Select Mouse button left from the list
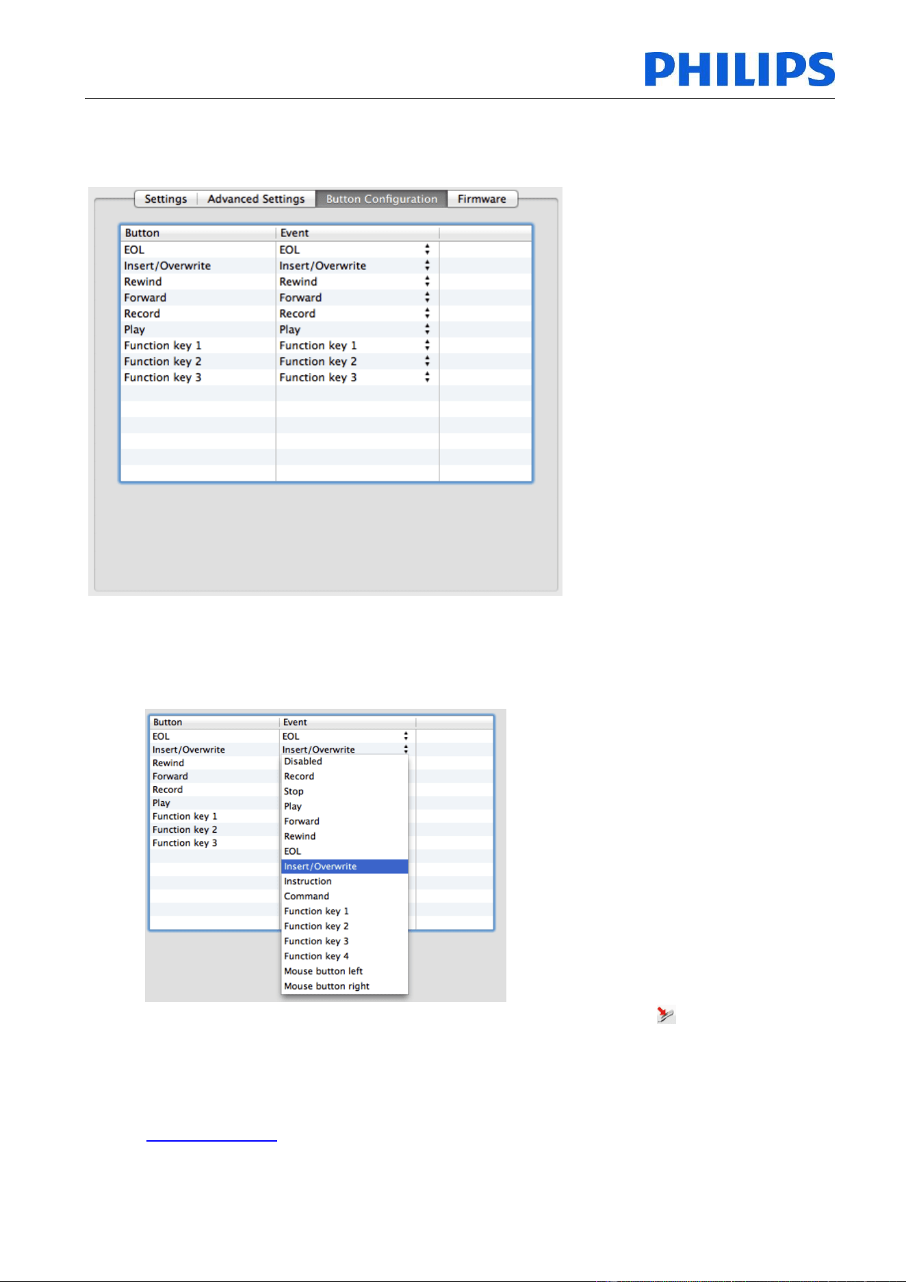Screen dimensions: 906x1282 (x=344, y=971)
